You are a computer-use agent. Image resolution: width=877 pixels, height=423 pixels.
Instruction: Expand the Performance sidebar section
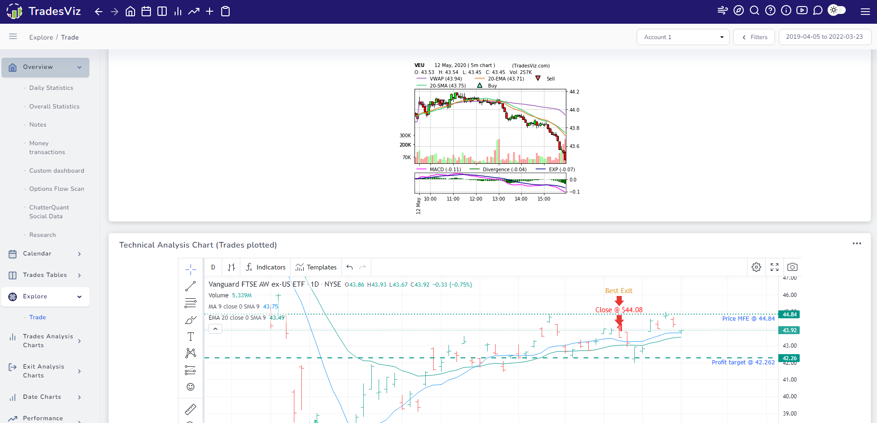(x=46, y=418)
